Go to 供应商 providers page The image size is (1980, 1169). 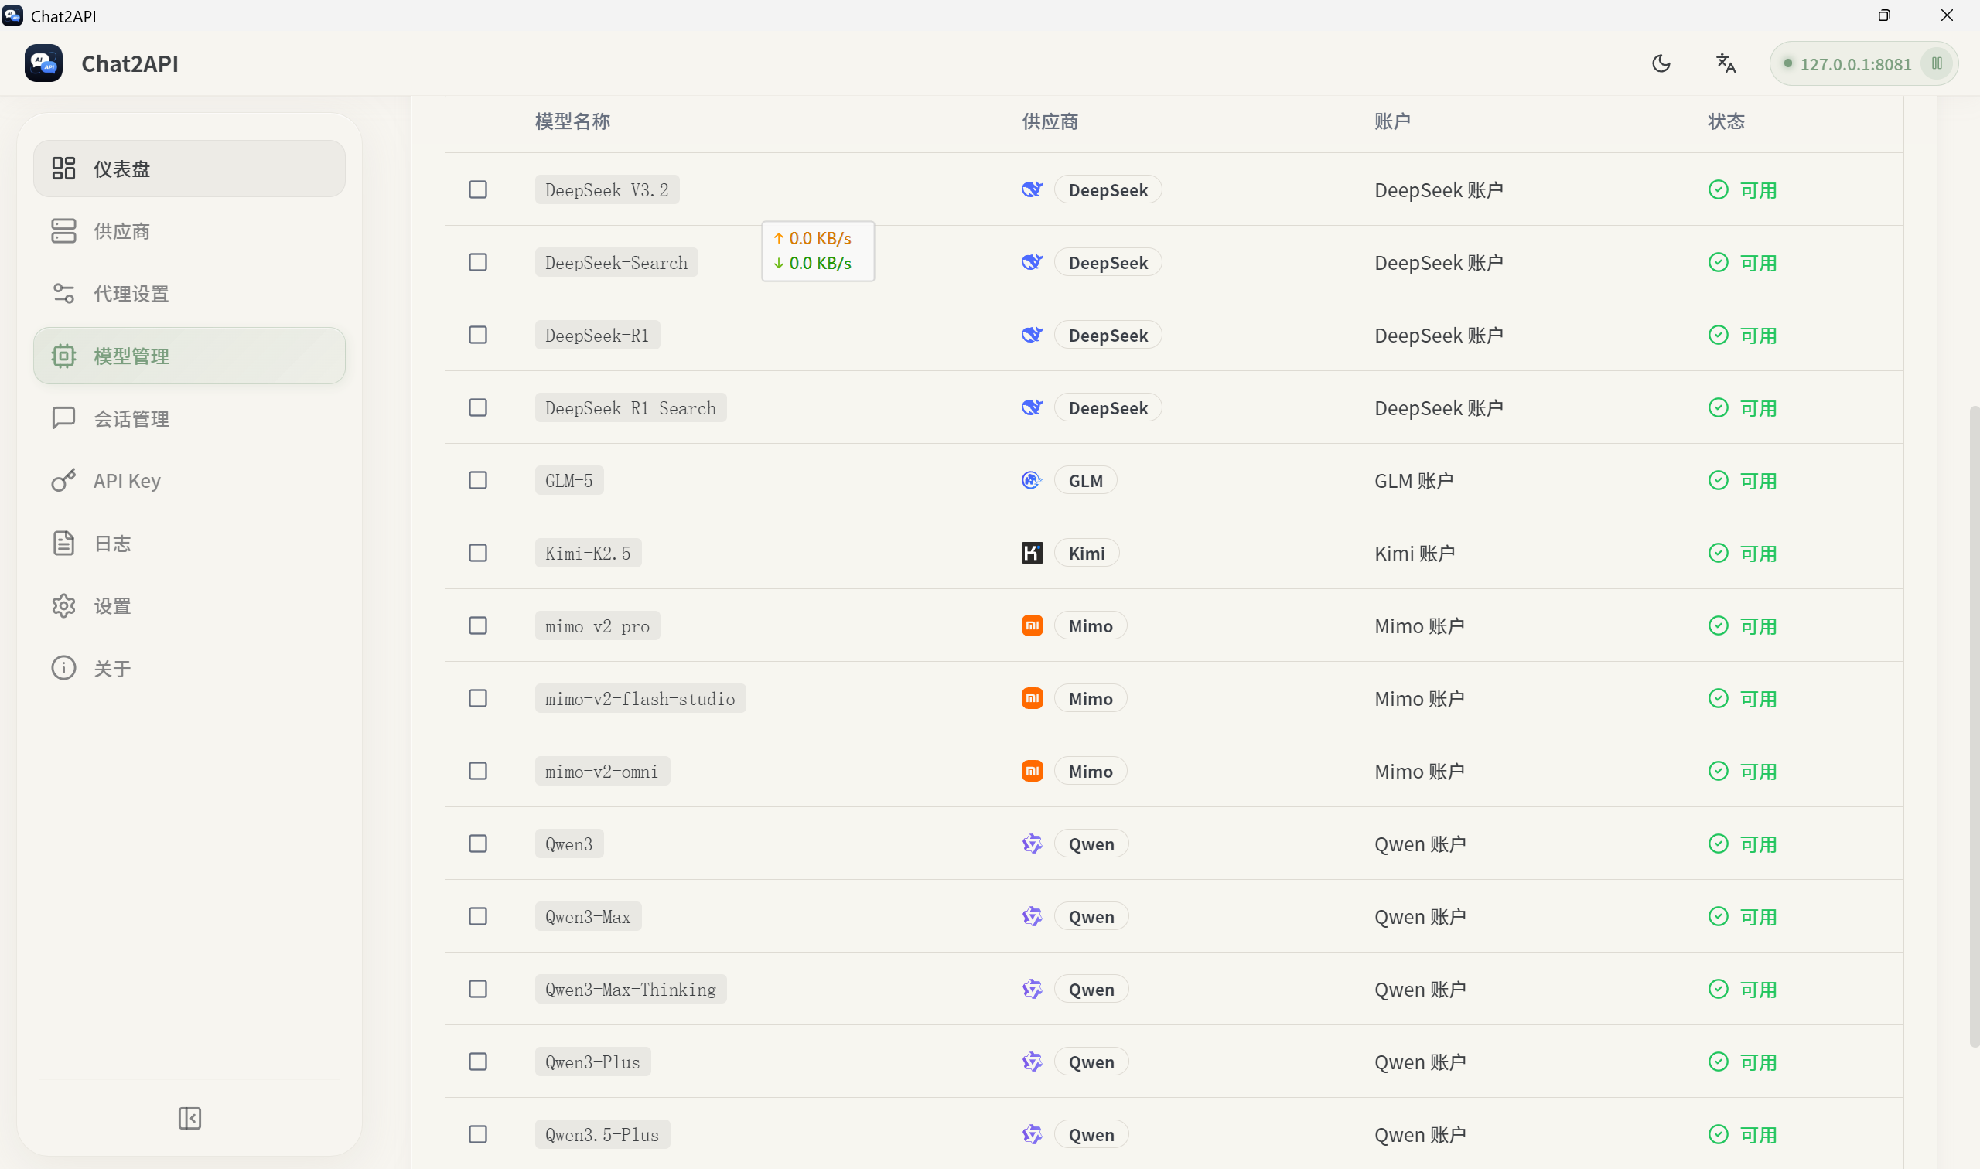coord(189,231)
